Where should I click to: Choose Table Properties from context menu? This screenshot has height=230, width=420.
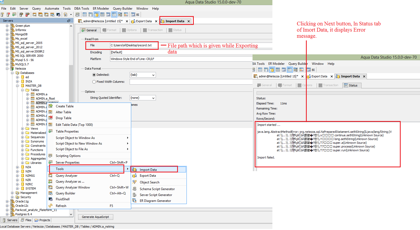pos(67,131)
